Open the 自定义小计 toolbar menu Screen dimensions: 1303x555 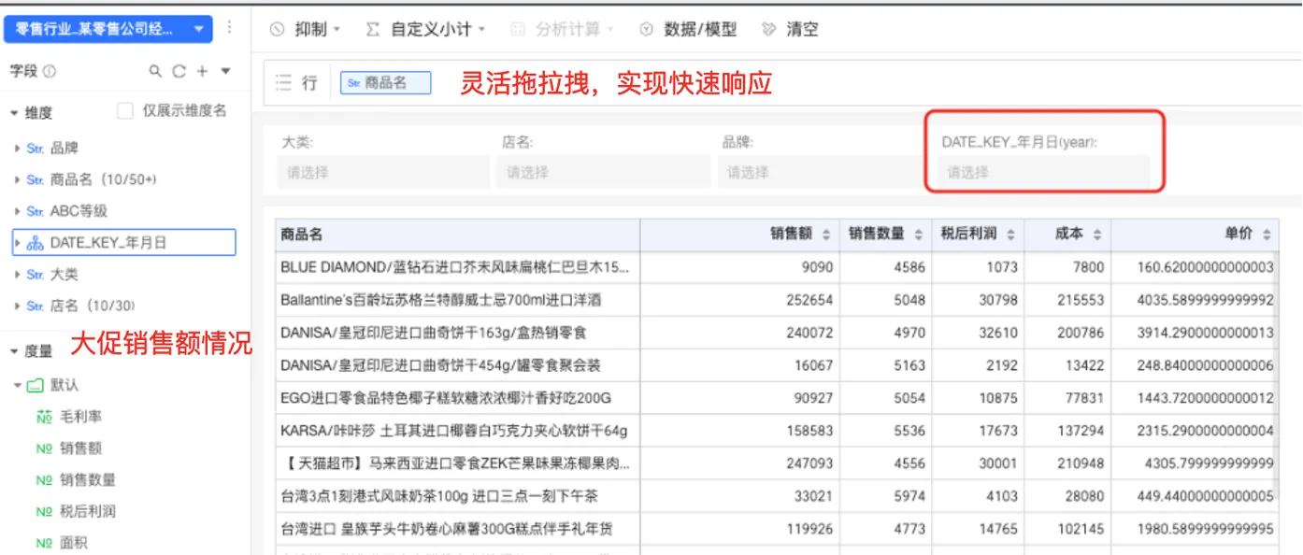(425, 29)
